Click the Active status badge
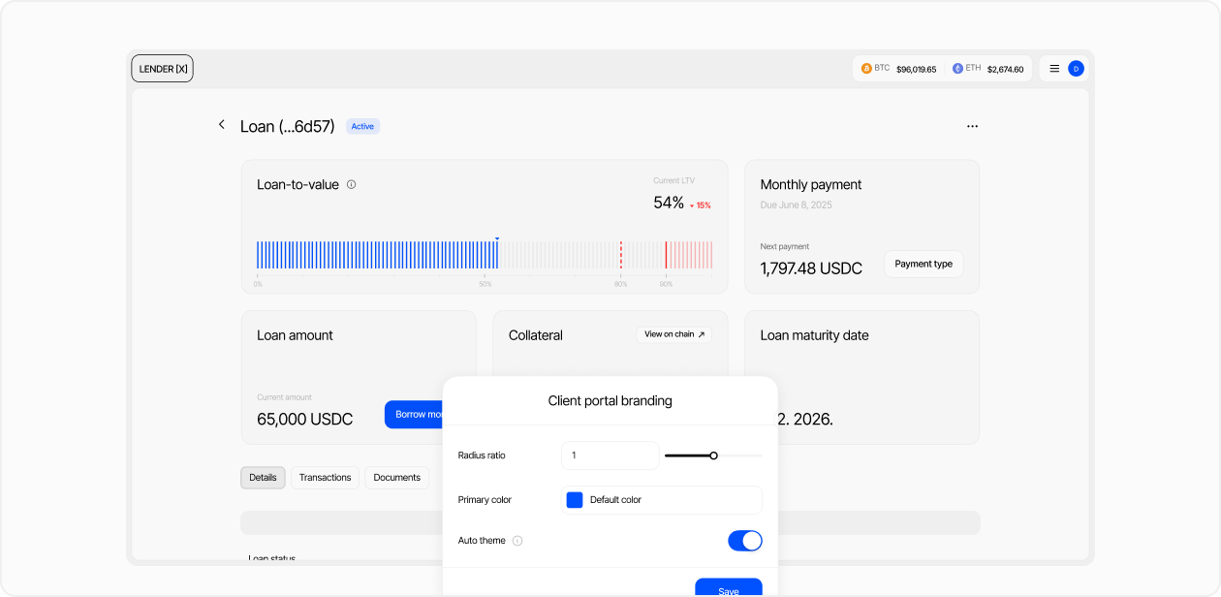The width and height of the screenshot is (1221, 597). (362, 127)
